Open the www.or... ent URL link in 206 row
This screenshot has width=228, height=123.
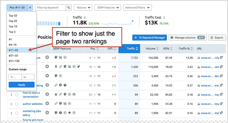(210, 85)
